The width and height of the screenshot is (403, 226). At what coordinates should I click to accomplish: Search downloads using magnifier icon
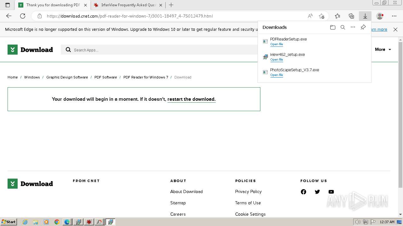(x=343, y=27)
